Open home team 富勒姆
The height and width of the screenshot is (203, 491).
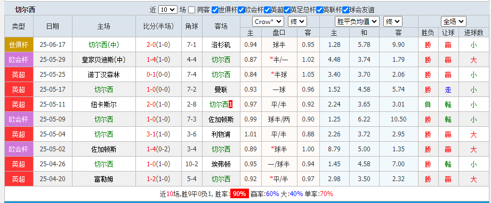click(x=103, y=179)
